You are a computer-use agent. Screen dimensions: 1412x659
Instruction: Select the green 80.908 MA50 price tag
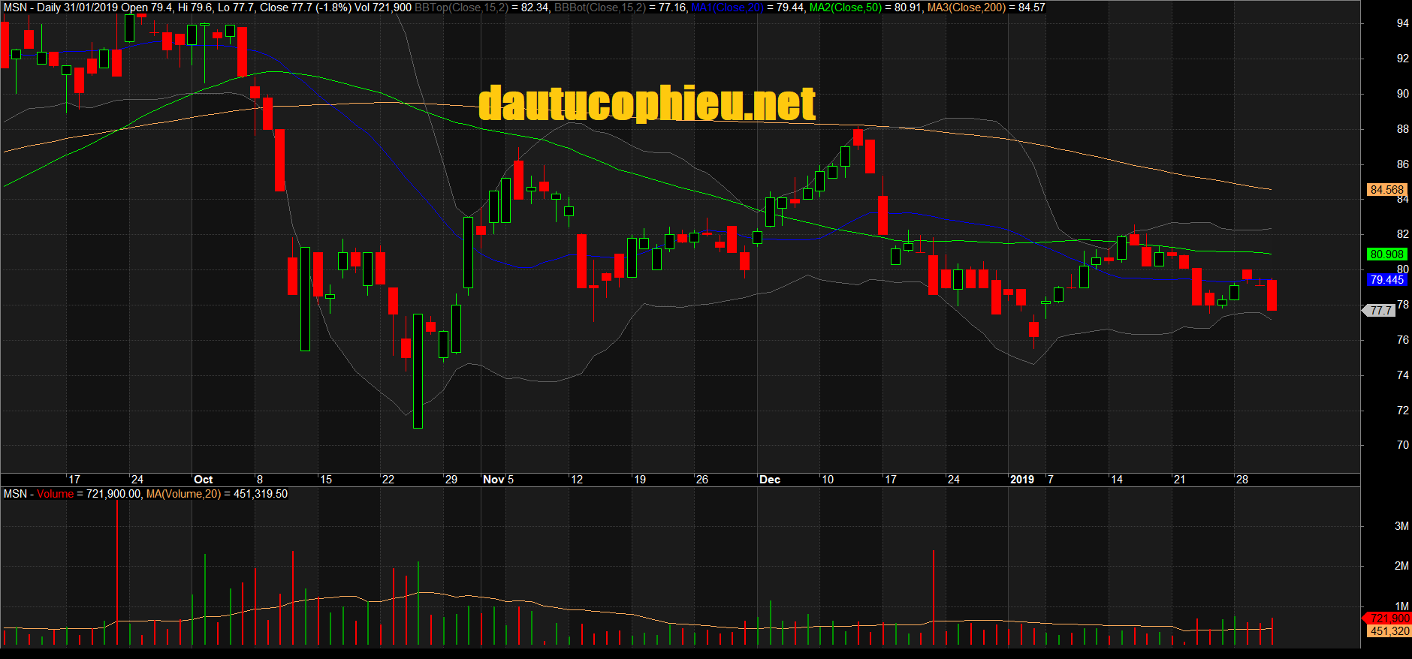coord(1386,254)
